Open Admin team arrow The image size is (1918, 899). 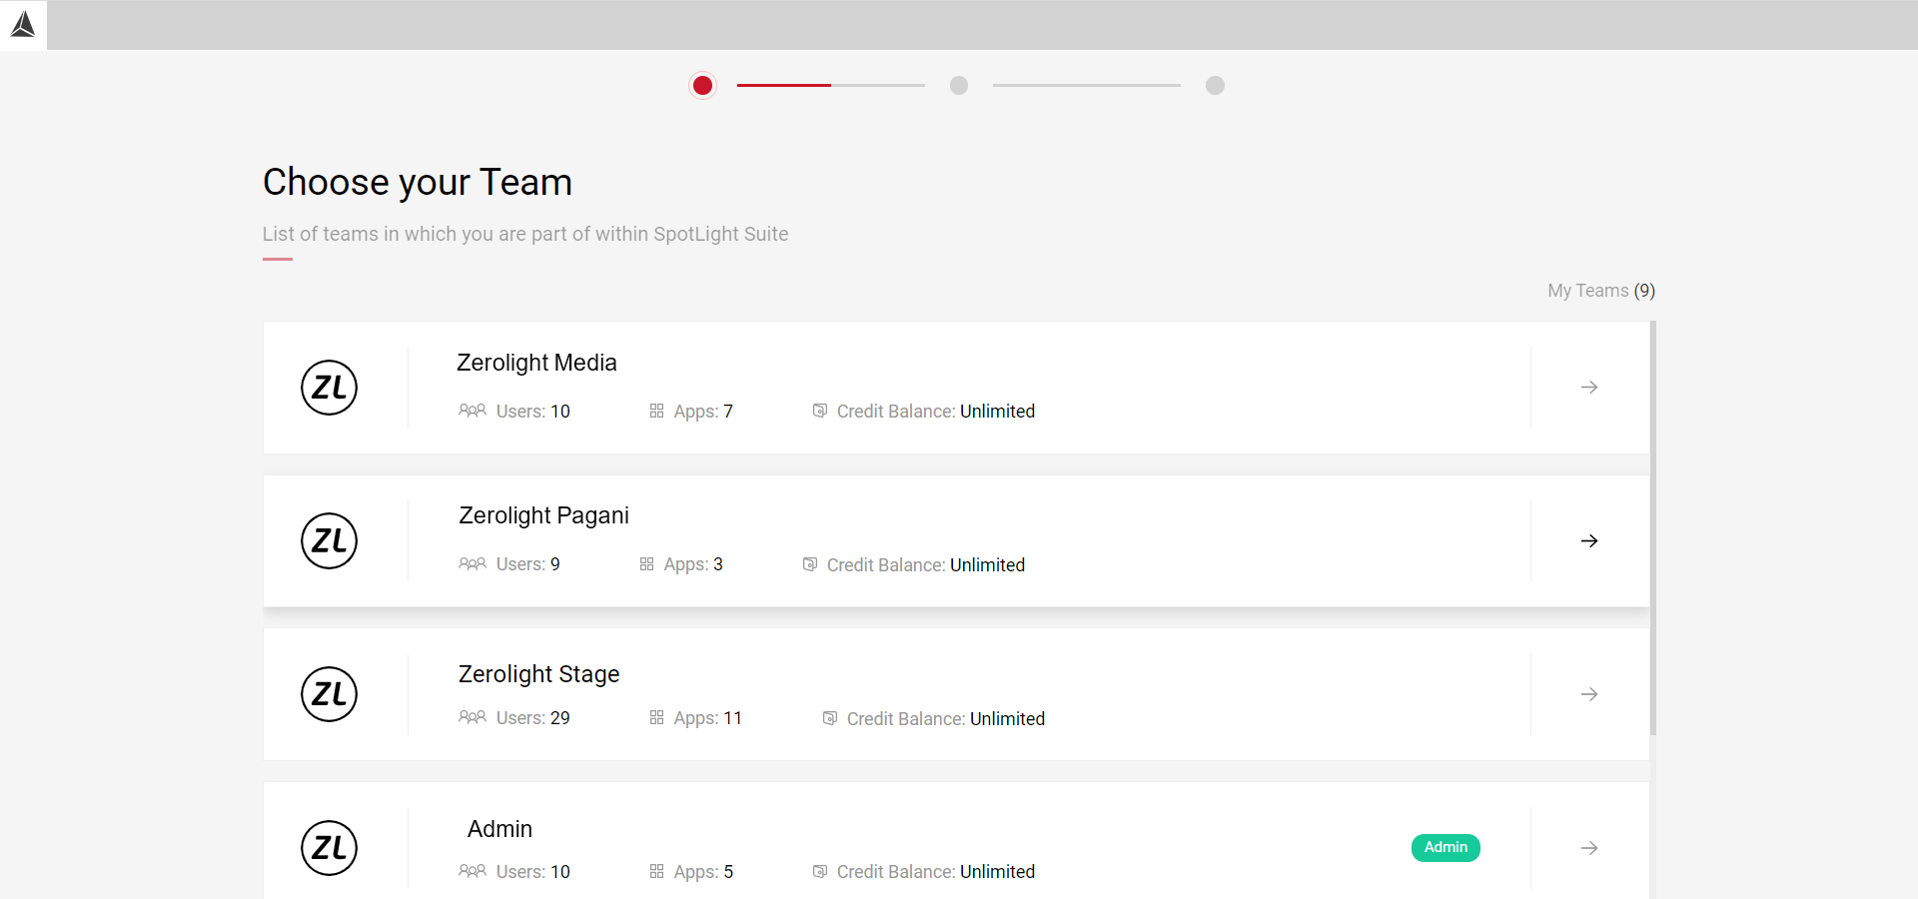(1589, 848)
